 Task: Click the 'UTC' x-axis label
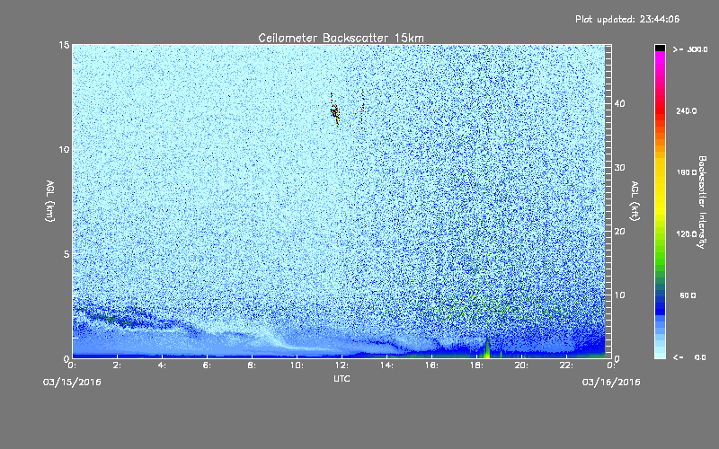pos(342,378)
